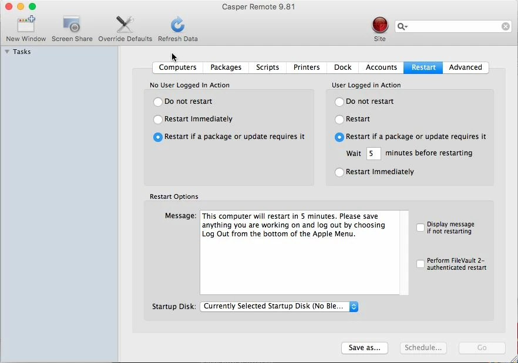Screen dimensions: 518x363
Task: Click the Save as... button
Action: click(x=364, y=348)
